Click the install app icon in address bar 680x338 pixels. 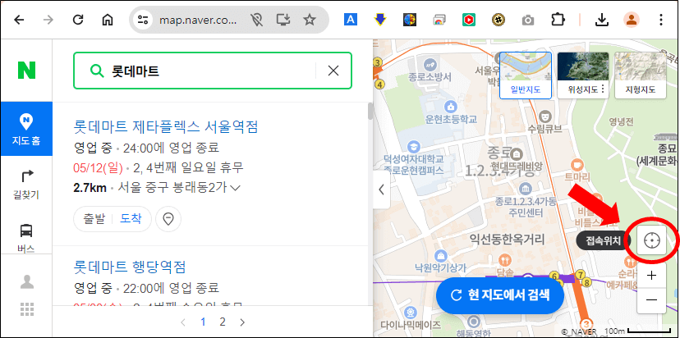(283, 20)
